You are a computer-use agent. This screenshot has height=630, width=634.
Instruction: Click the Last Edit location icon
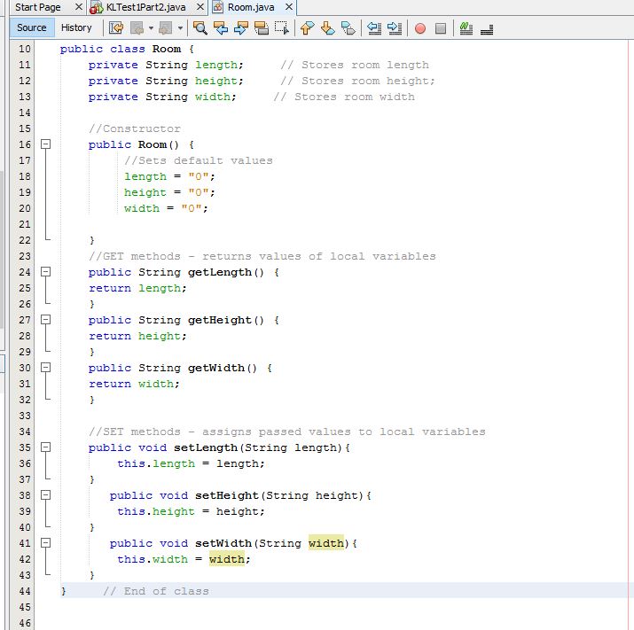tap(116, 28)
